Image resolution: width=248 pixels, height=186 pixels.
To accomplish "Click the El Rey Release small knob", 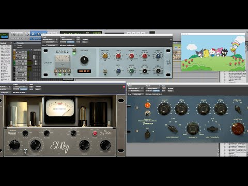I will click(x=47, y=133).
